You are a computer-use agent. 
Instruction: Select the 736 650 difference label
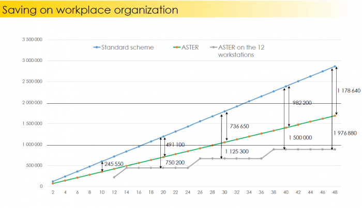point(239,126)
